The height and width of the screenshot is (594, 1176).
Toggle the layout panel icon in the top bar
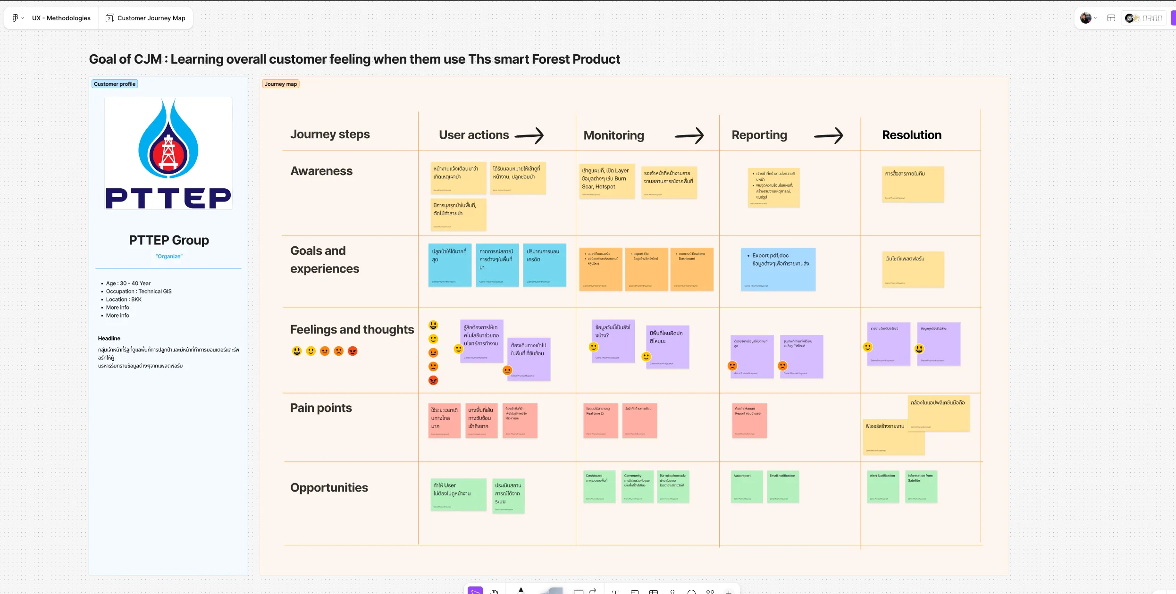1111,18
